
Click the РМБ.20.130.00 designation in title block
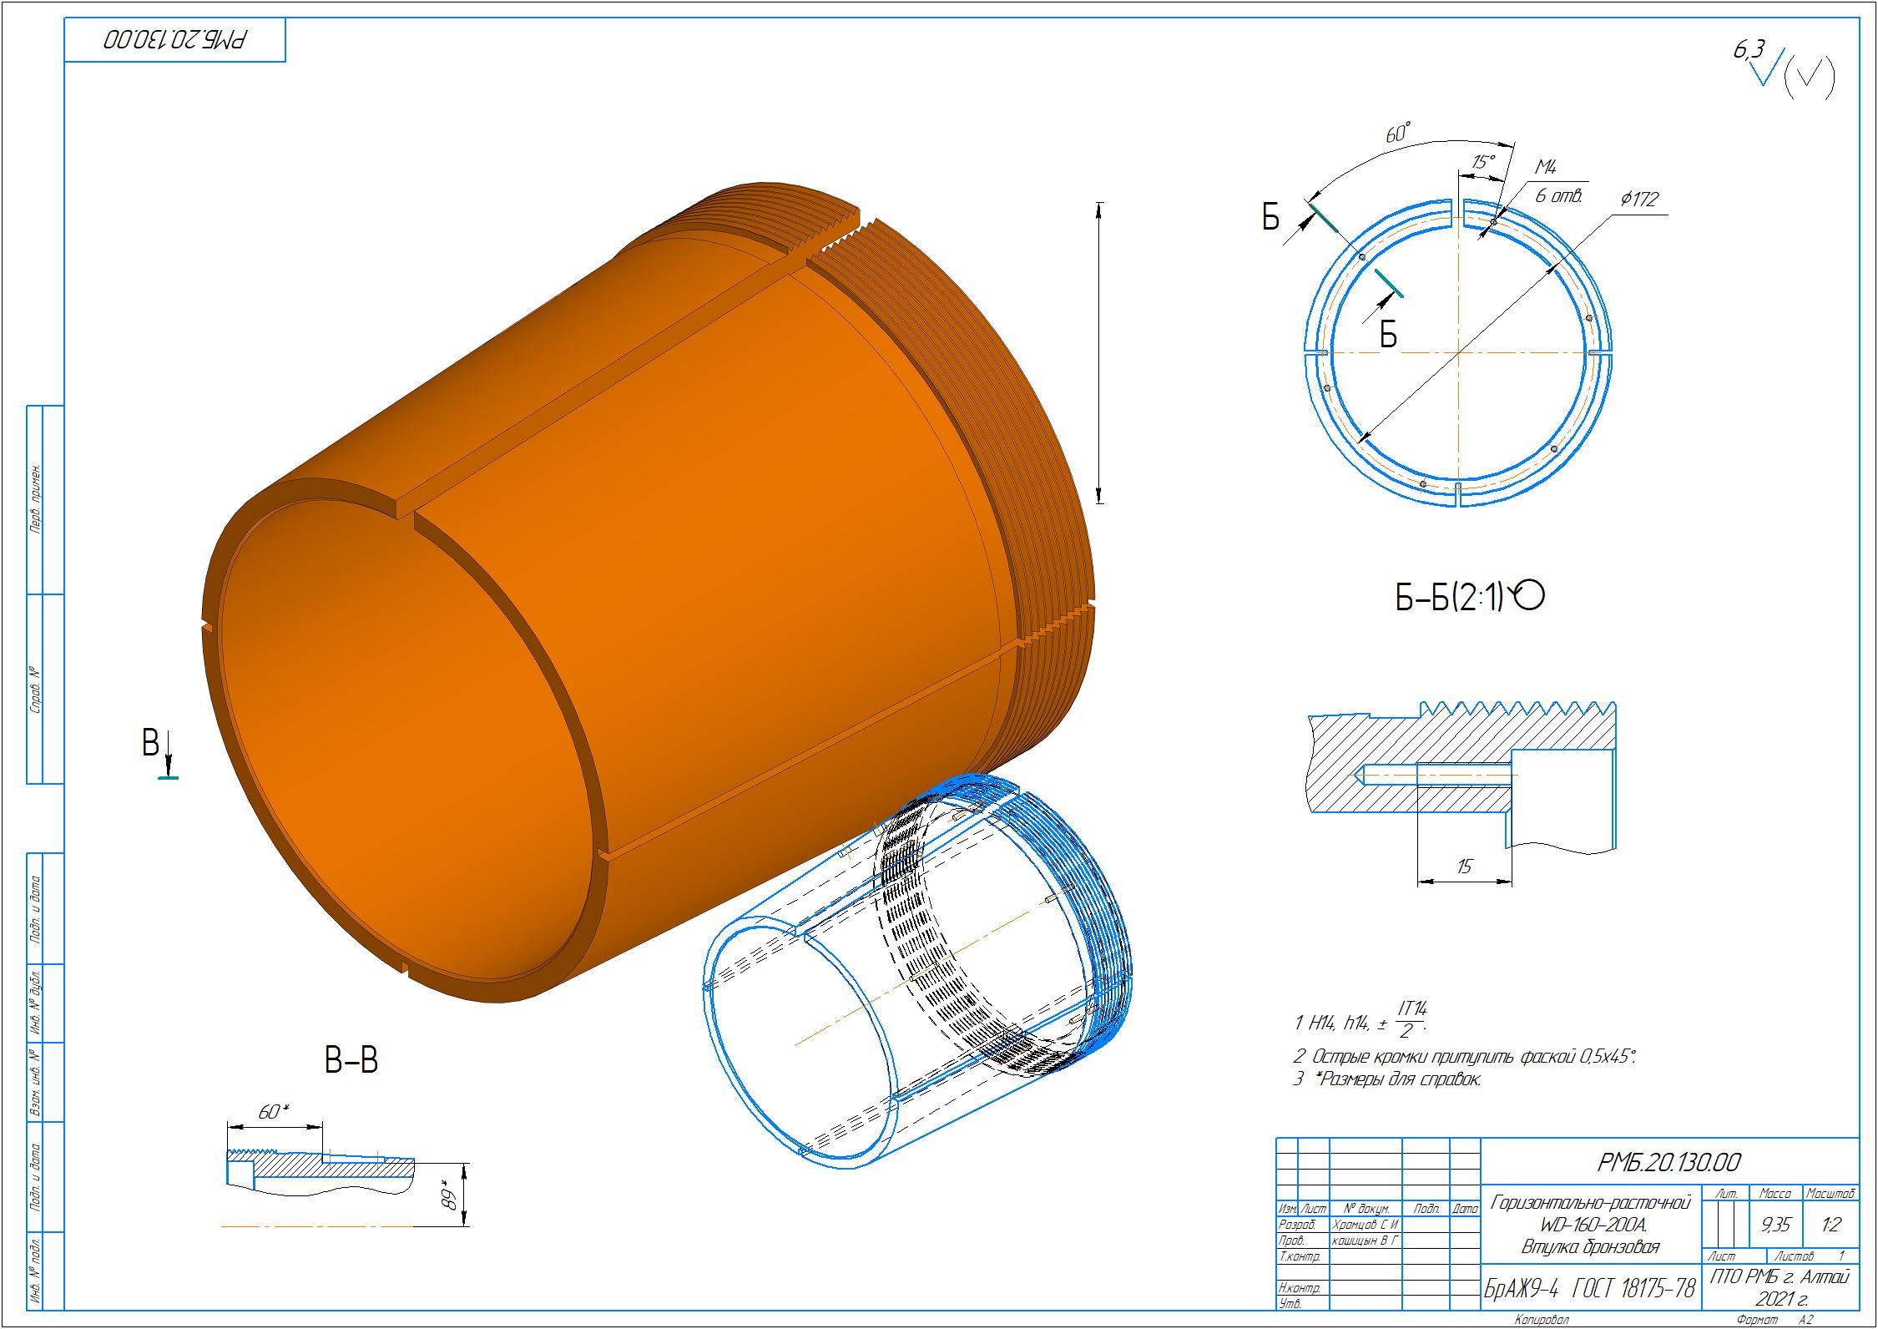[1668, 1162]
